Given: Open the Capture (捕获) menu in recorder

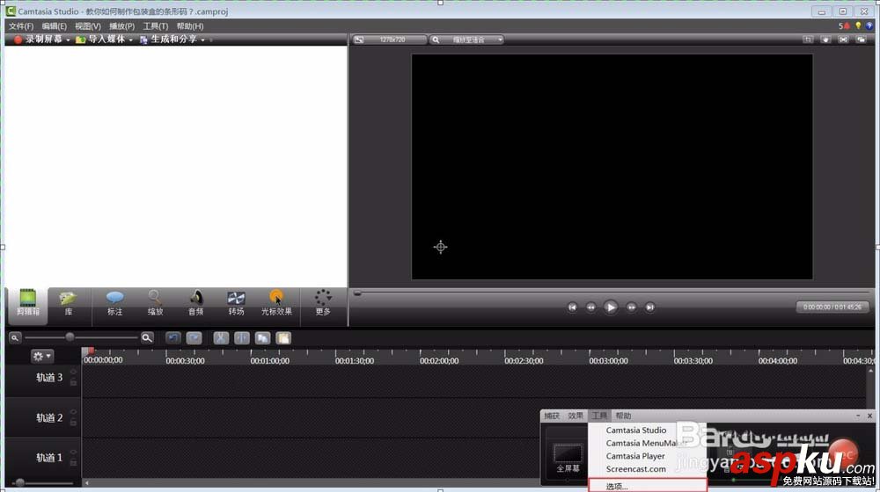Looking at the screenshot, I should [x=552, y=416].
